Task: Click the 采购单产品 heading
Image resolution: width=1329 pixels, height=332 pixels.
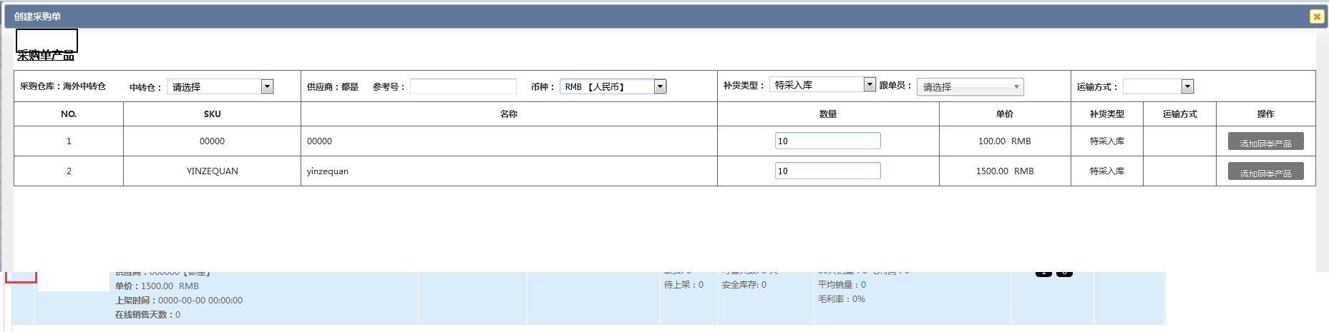Action: click(46, 55)
